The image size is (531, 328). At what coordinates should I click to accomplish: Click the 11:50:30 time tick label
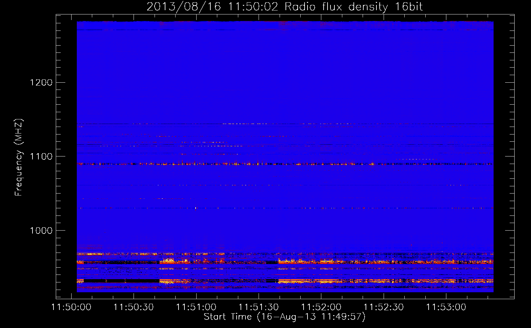click(x=134, y=307)
